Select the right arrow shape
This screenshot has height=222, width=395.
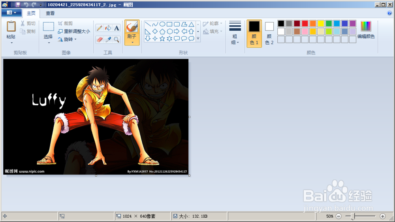pyautogui.click(x=177, y=32)
